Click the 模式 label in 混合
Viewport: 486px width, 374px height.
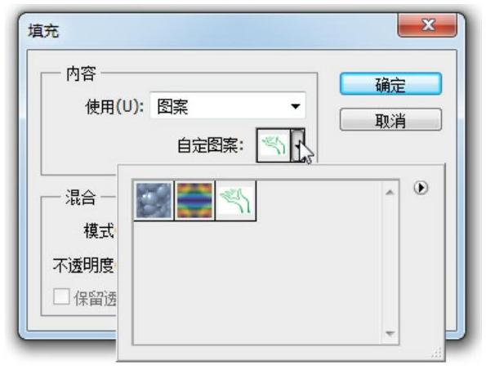click(99, 230)
